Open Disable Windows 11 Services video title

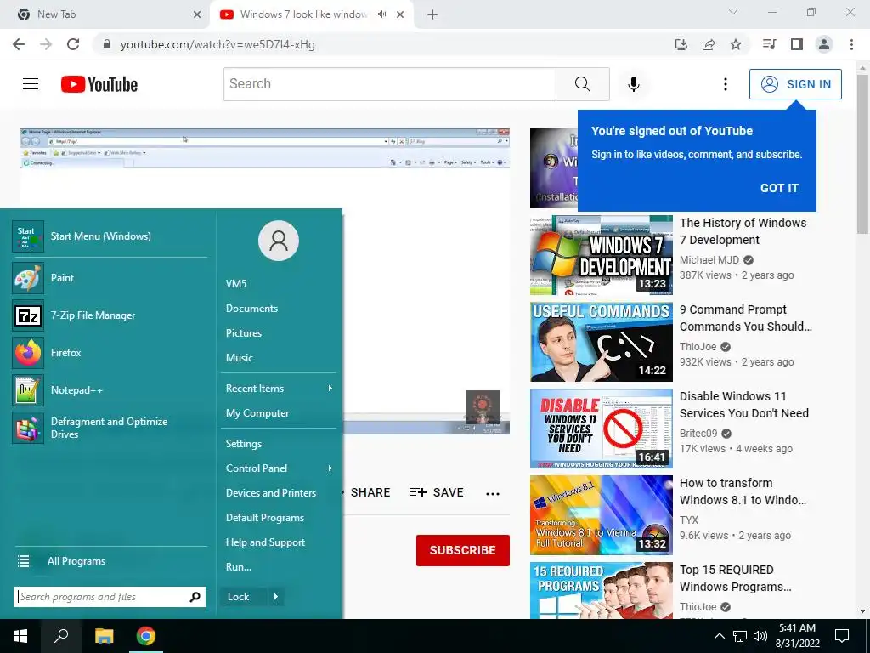pyautogui.click(x=744, y=405)
